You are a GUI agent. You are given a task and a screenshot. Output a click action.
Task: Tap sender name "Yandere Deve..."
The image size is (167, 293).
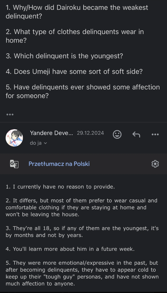(51, 133)
